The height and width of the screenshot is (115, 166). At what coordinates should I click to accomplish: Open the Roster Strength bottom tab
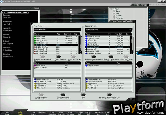tap(61, 113)
